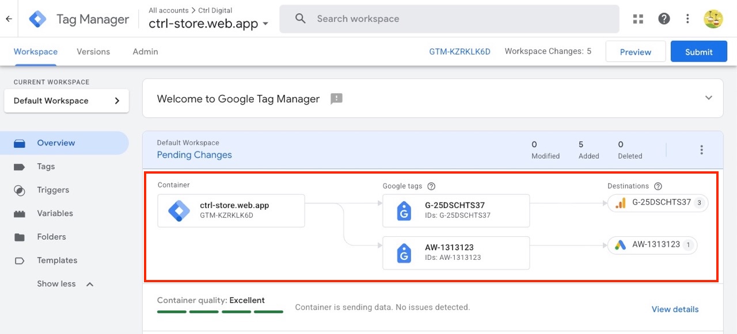Focus the Search workspace field
Image resolution: width=737 pixels, height=334 pixels.
pos(449,19)
